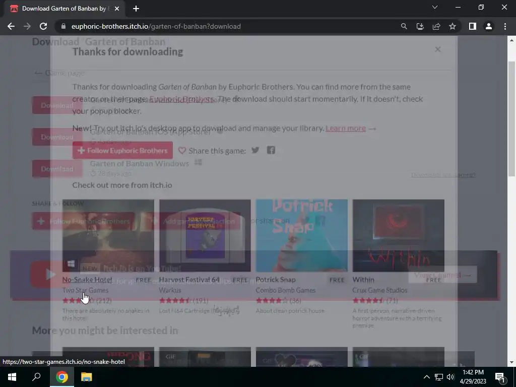
Task: Close the Download Garten of Banban tab
Action: pyautogui.click(x=117, y=9)
